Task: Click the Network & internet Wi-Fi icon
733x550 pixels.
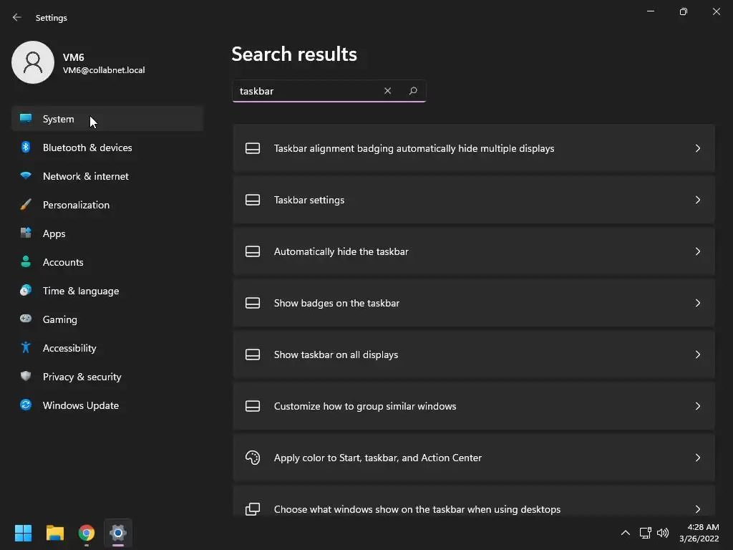Action: point(26,176)
